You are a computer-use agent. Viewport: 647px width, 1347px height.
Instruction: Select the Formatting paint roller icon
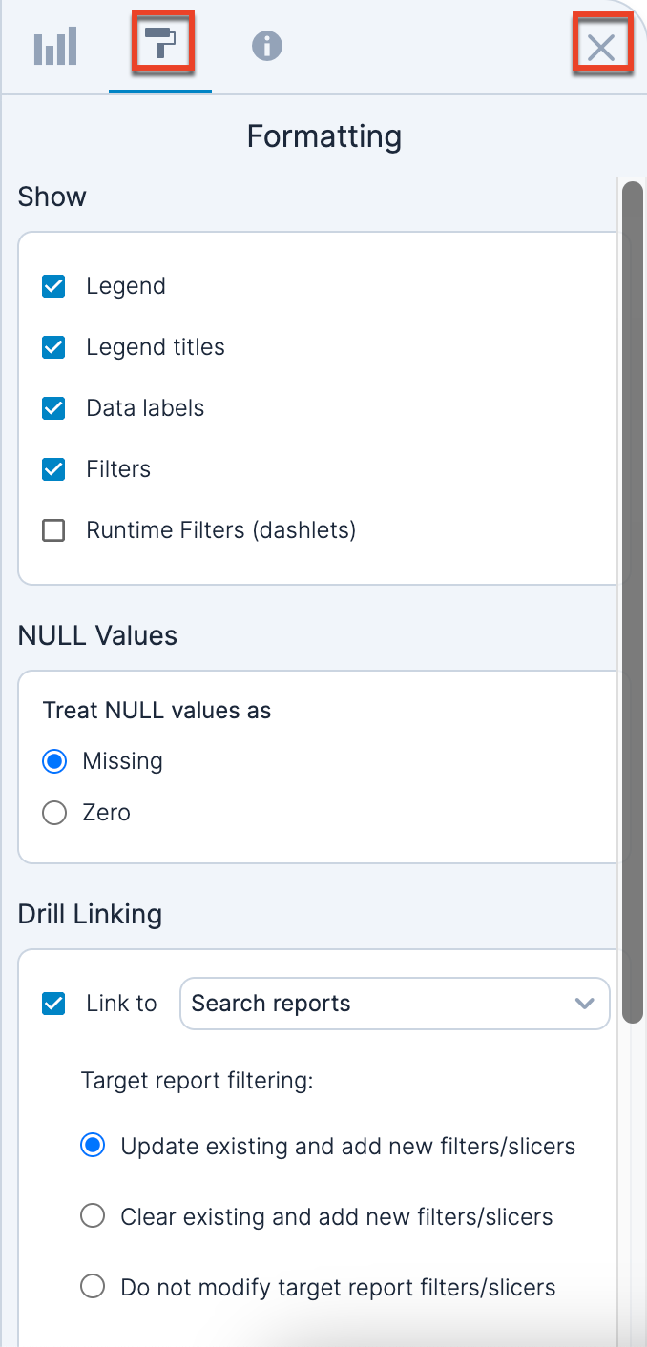coord(160,43)
